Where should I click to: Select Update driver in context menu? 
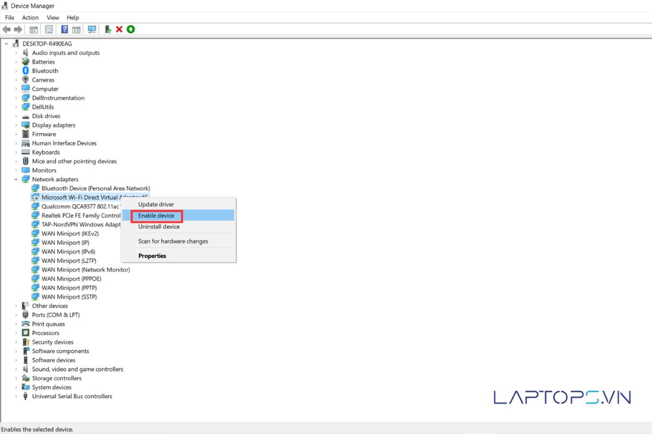pyautogui.click(x=156, y=205)
